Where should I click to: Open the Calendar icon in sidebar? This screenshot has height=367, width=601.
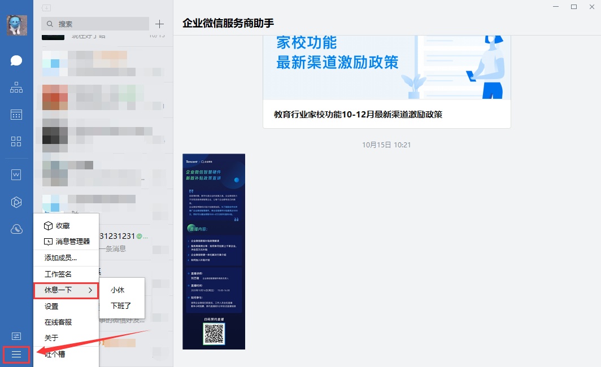(x=16, y=115)
